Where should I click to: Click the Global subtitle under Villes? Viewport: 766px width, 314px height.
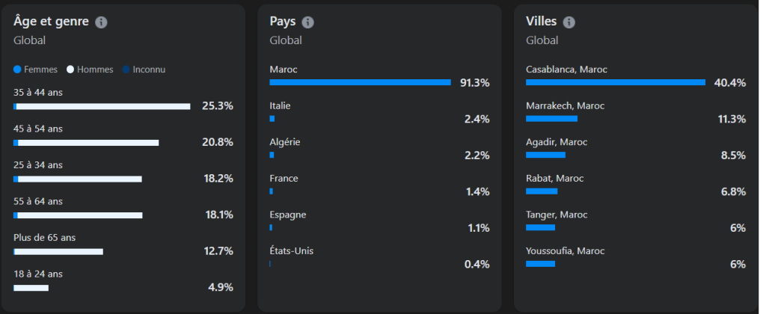pos(542,40)
